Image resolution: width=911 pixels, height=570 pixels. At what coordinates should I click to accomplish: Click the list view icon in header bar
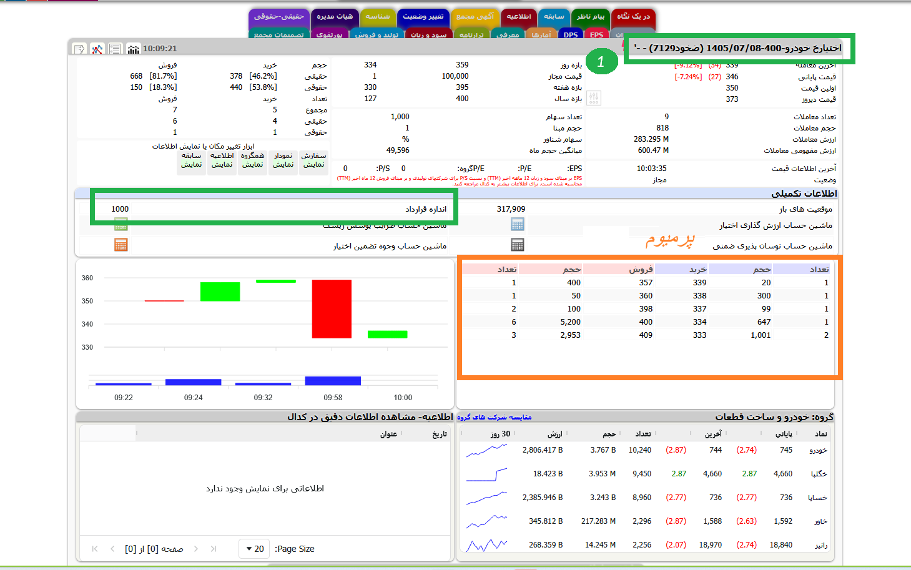point(115,49)
